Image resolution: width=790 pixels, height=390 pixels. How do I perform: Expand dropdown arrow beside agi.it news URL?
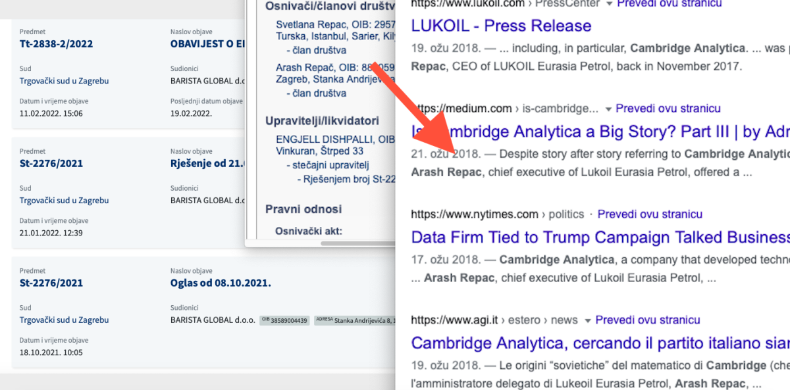587,320
